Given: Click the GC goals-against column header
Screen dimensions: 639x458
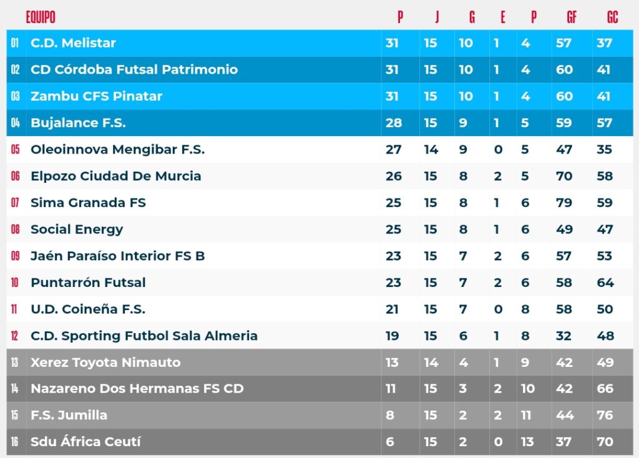Looking at the screenshot, I should coord(613,17).
